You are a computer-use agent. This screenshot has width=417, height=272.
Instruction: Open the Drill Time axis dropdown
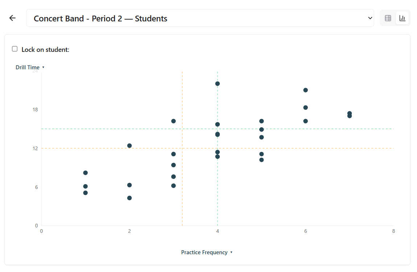pos(30,67)
